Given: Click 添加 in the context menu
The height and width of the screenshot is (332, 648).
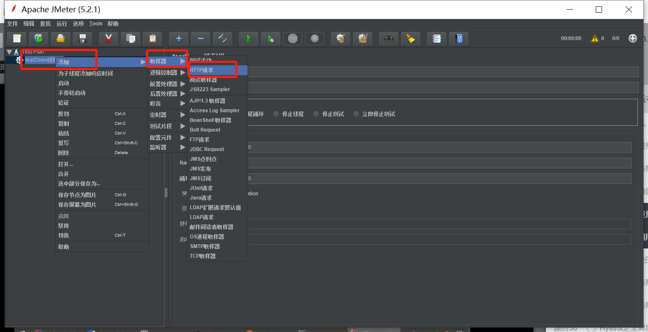Looking at the screenshot, I should point(102,62).
